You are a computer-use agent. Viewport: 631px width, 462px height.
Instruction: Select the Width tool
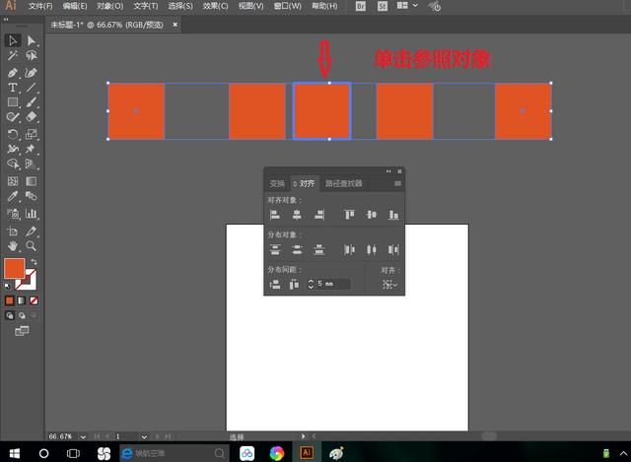13,149
